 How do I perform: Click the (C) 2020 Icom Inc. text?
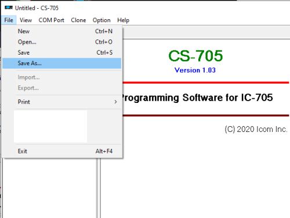point(256,129)
